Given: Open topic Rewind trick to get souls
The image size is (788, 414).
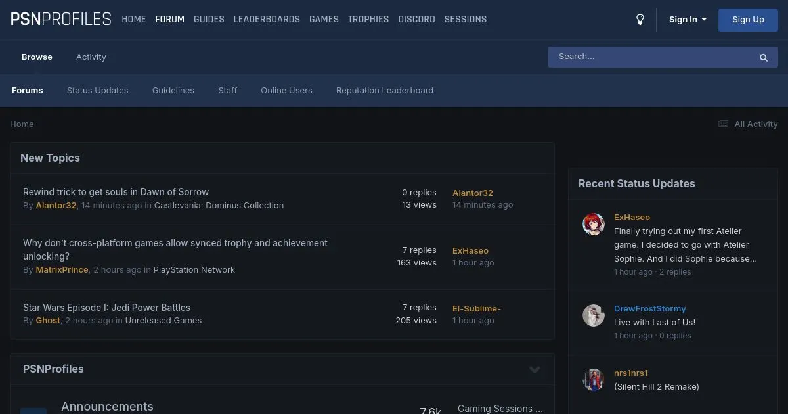Looking at the screenshot, I should point(116,192).
